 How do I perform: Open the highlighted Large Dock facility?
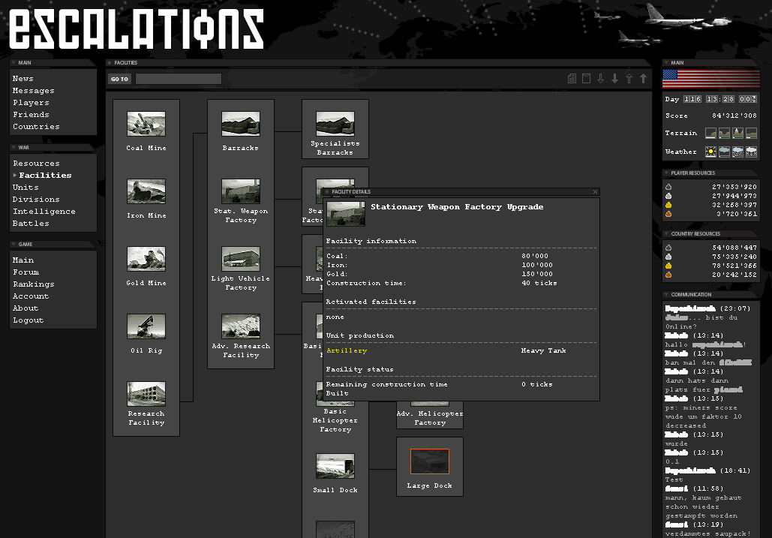click(430, 461)
